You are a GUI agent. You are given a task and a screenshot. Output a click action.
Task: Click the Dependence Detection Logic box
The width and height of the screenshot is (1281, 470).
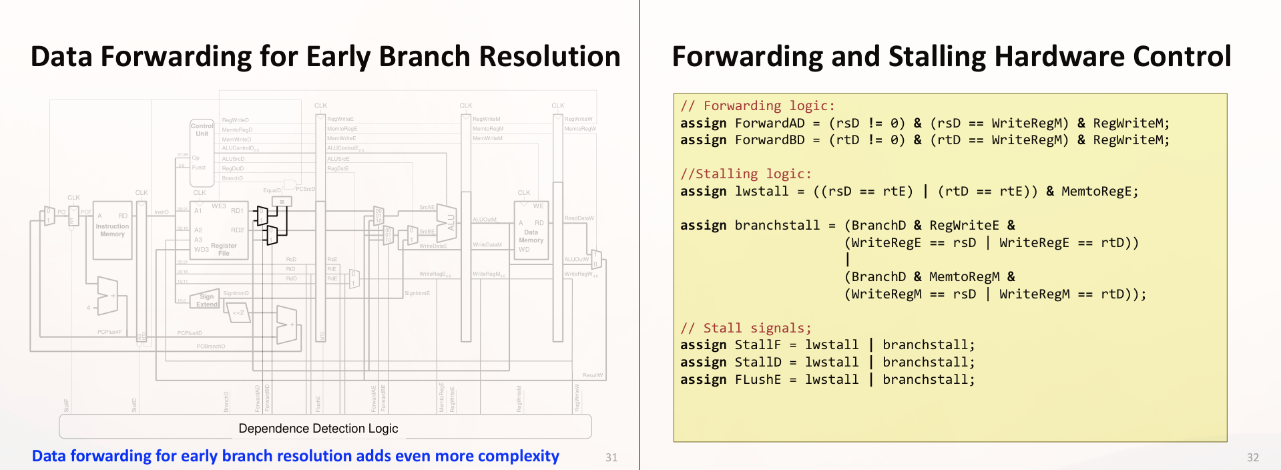point(318,428)
